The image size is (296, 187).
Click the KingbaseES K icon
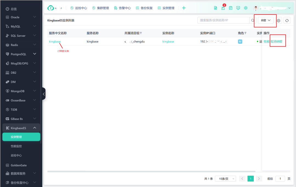pyautogui.click(x=7, y=128)
